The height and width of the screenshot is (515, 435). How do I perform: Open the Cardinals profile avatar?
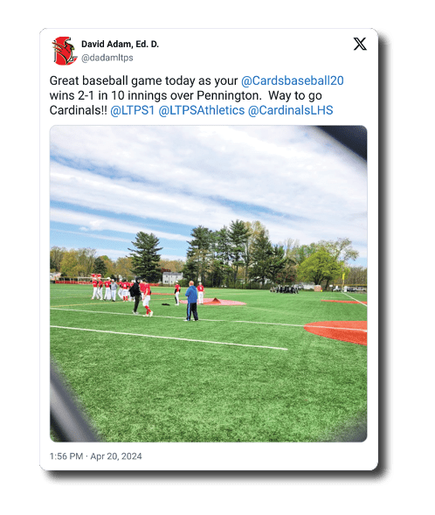click(65, 51)
